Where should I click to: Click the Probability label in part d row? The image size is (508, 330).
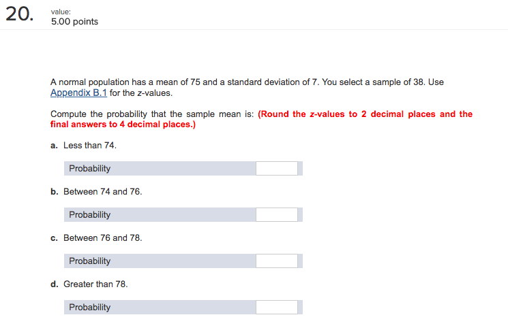click(89, 307)
